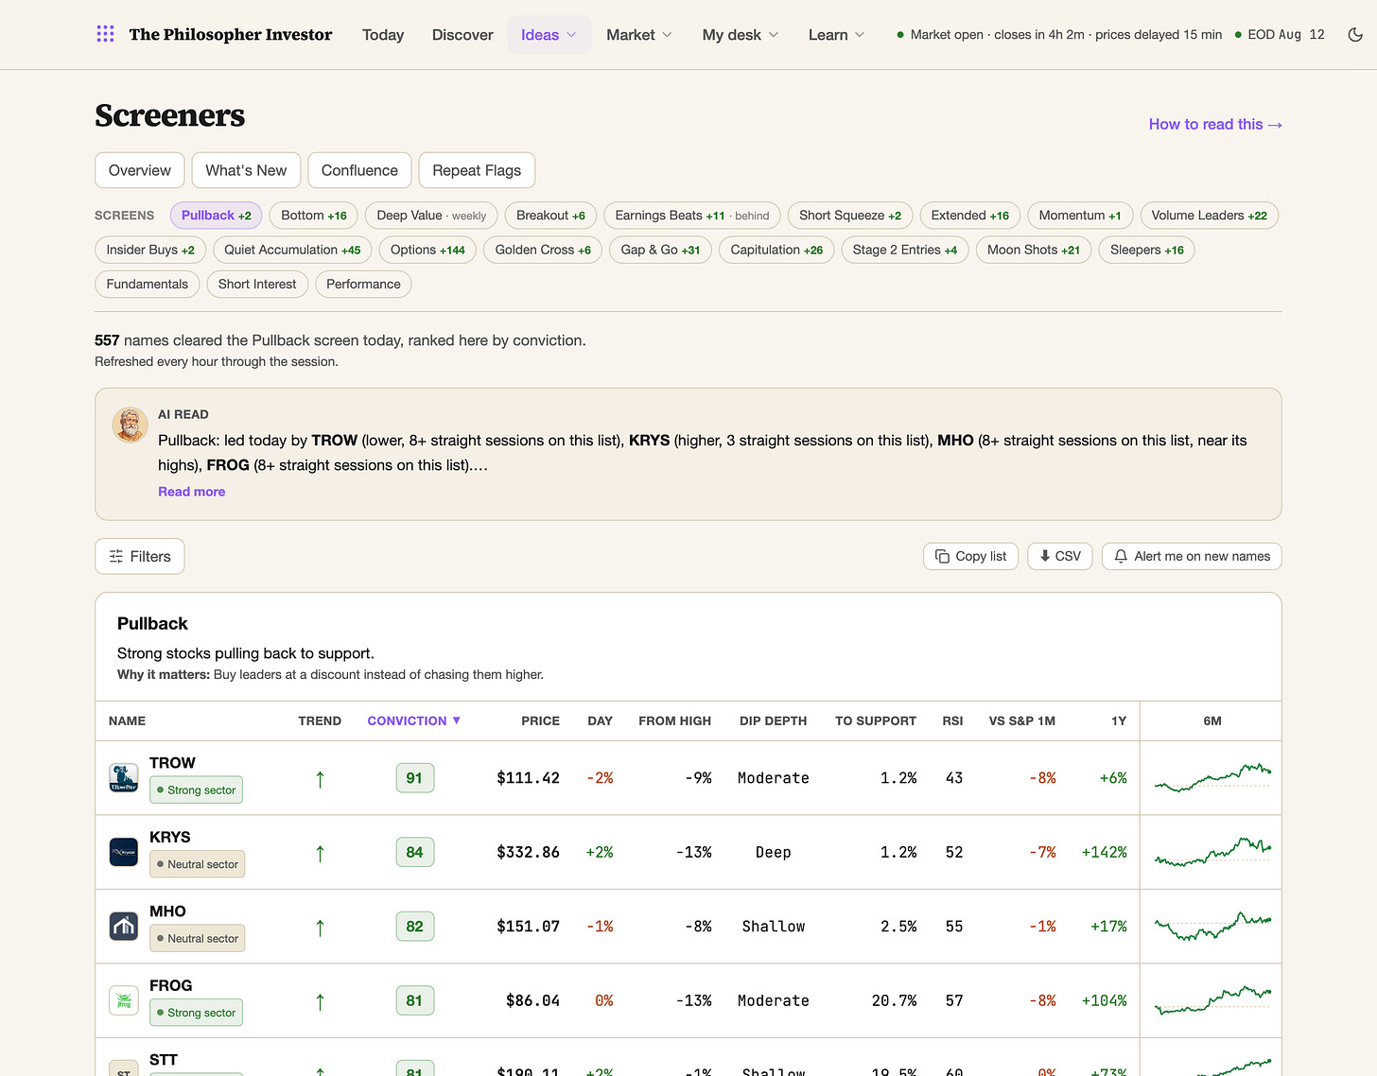Click MHO Neutral sector badge
The height and width of the screenshot is (1076, 1377).
point(198,938)
